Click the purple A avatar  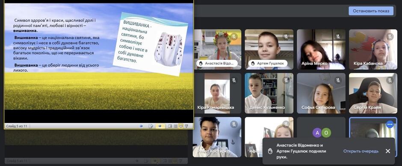(317, 132)
